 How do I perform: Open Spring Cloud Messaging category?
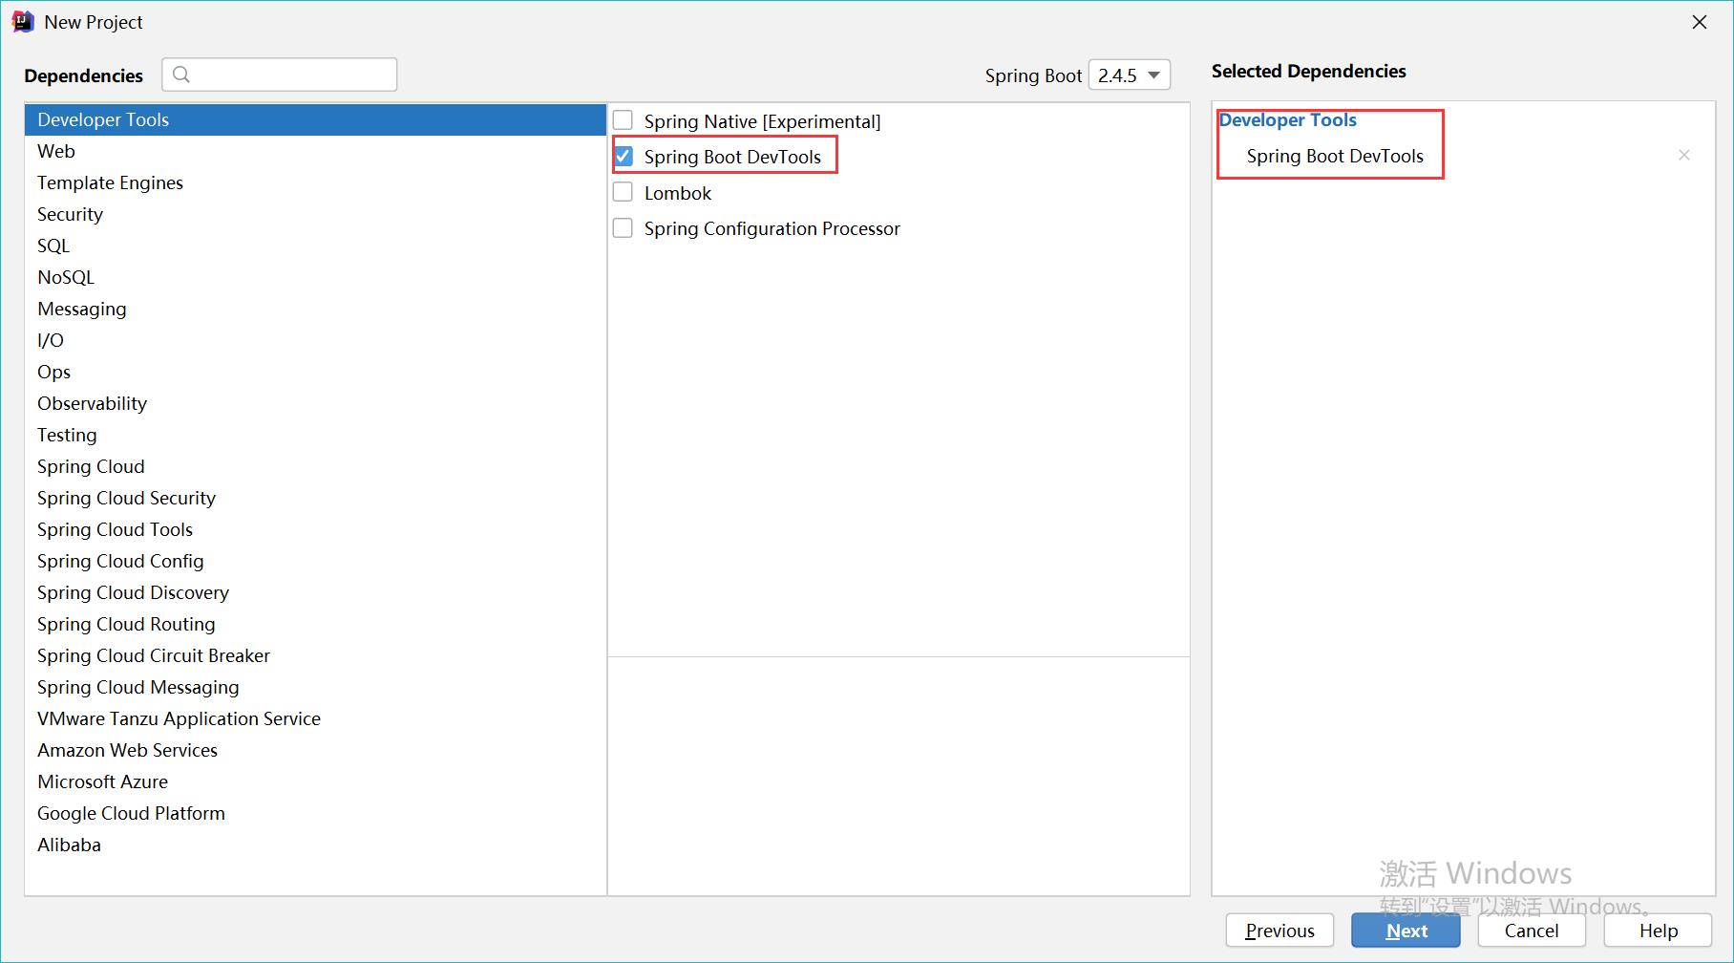[316, 687]
